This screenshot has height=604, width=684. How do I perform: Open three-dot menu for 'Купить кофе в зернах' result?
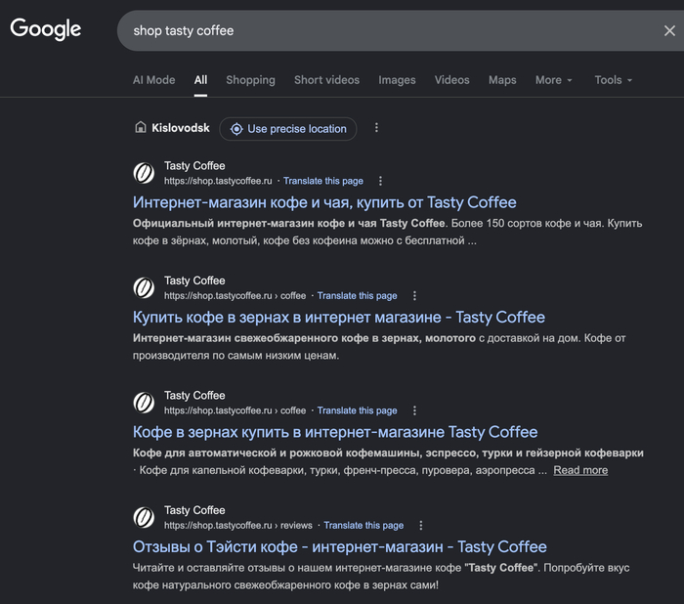click(x=414, y=295)
